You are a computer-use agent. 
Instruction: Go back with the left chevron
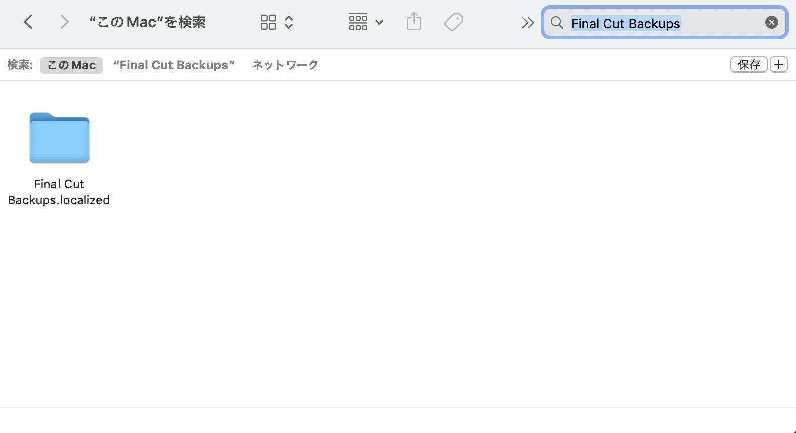pos(28,22)
